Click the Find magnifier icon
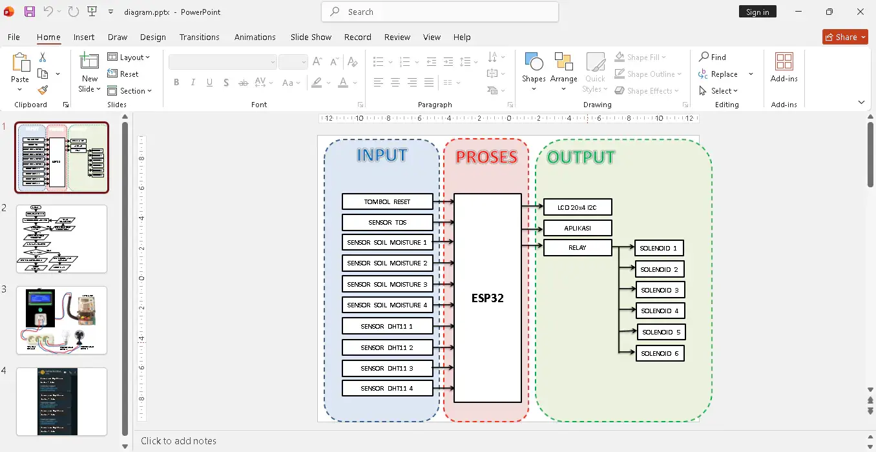The height and width of the screenshot is (452, 876). pos(704,57)
